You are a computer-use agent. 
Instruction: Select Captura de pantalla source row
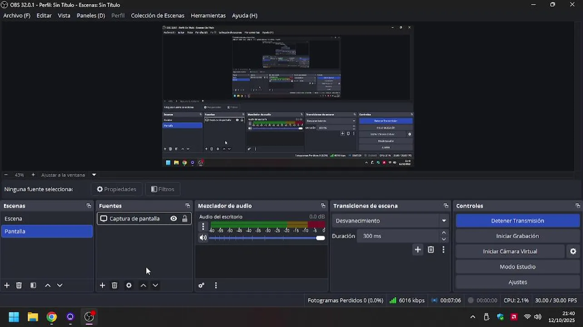(144, 218)
